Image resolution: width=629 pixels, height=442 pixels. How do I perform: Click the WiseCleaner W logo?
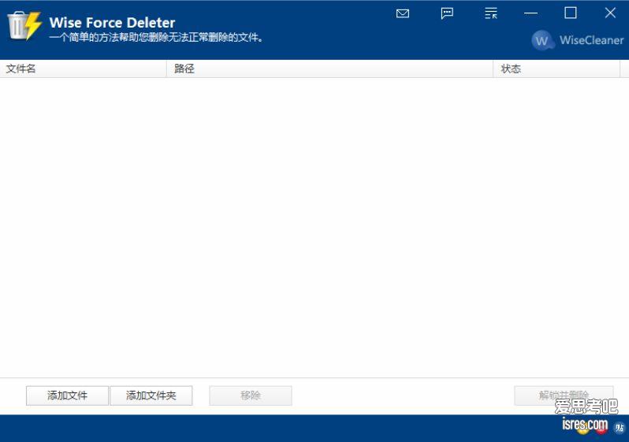[542, 40]
